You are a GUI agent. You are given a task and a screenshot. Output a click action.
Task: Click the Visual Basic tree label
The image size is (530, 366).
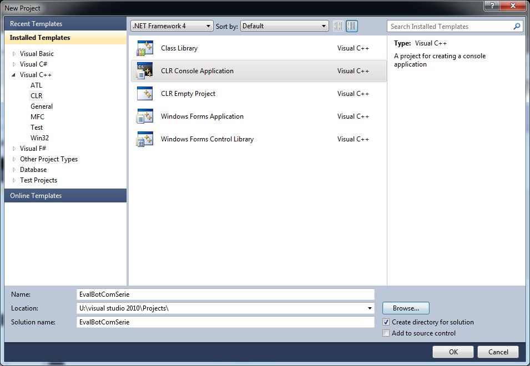click(37, 54)
